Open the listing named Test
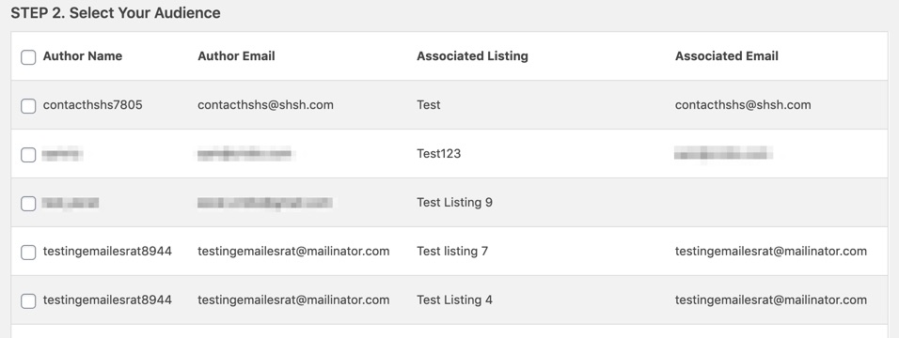This screenshot has height=338, width=899. click(x=429, y=105)
